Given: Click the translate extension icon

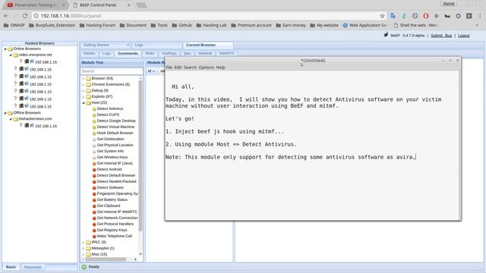Looking at the screenshot, I should (393, 16).
